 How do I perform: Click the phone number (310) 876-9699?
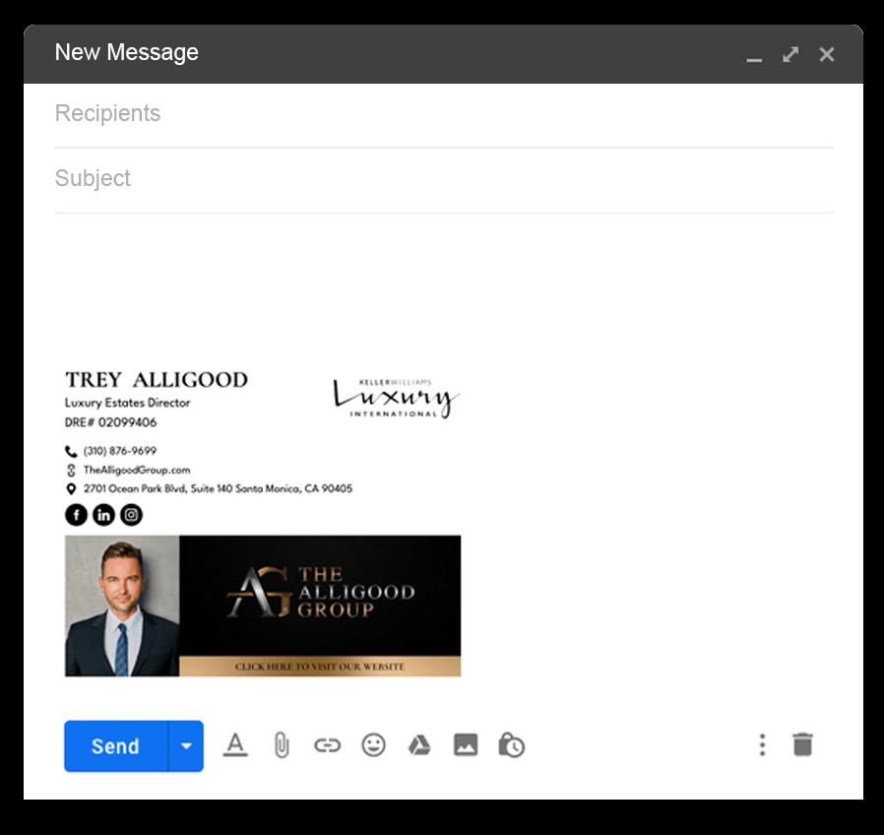coord(120,451)
